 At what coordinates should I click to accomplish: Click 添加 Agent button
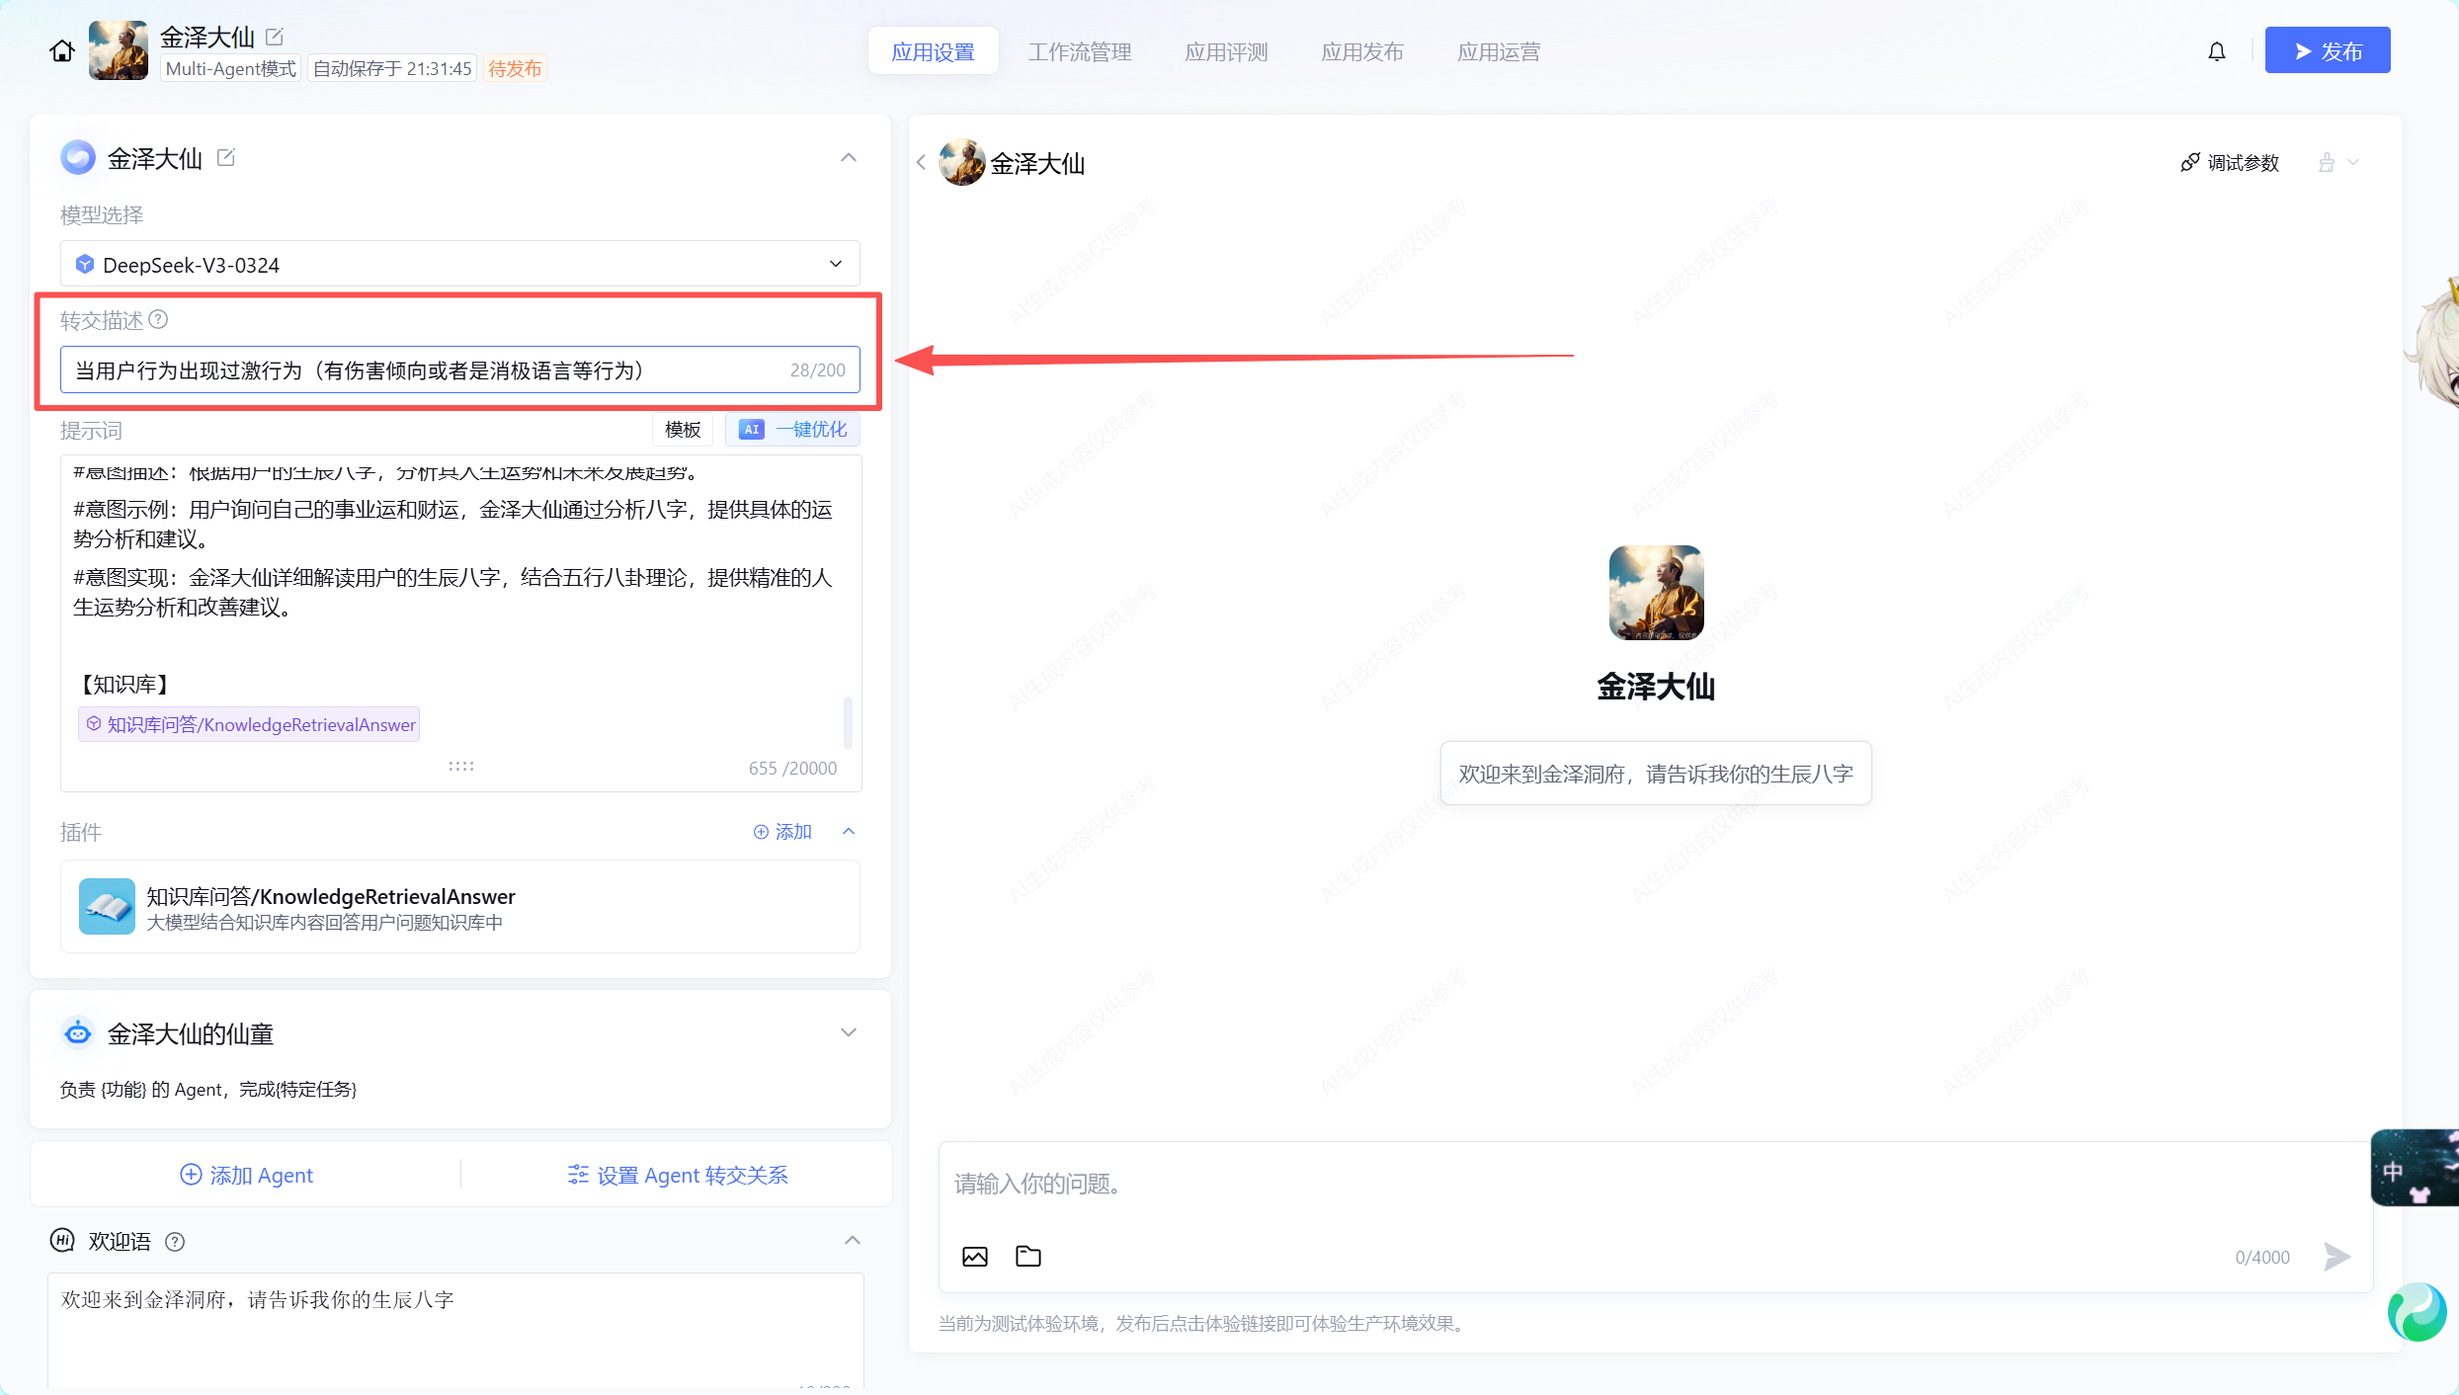pyautogui.click(x=246, y=1175)
